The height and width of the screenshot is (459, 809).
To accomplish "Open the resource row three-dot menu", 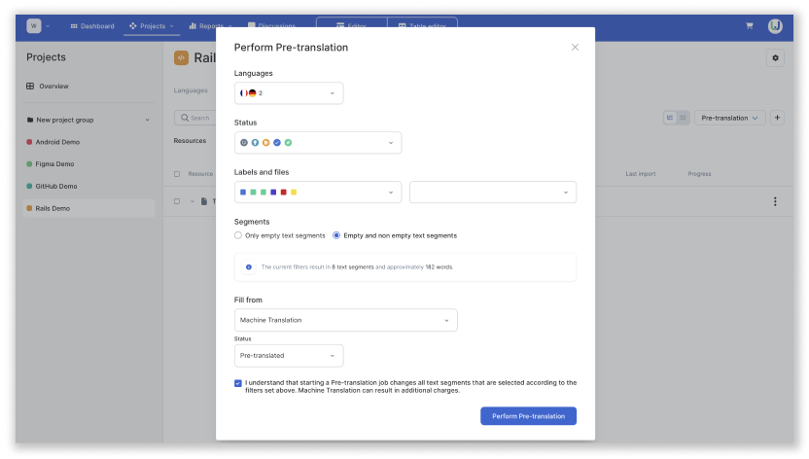I will (775, 201).
